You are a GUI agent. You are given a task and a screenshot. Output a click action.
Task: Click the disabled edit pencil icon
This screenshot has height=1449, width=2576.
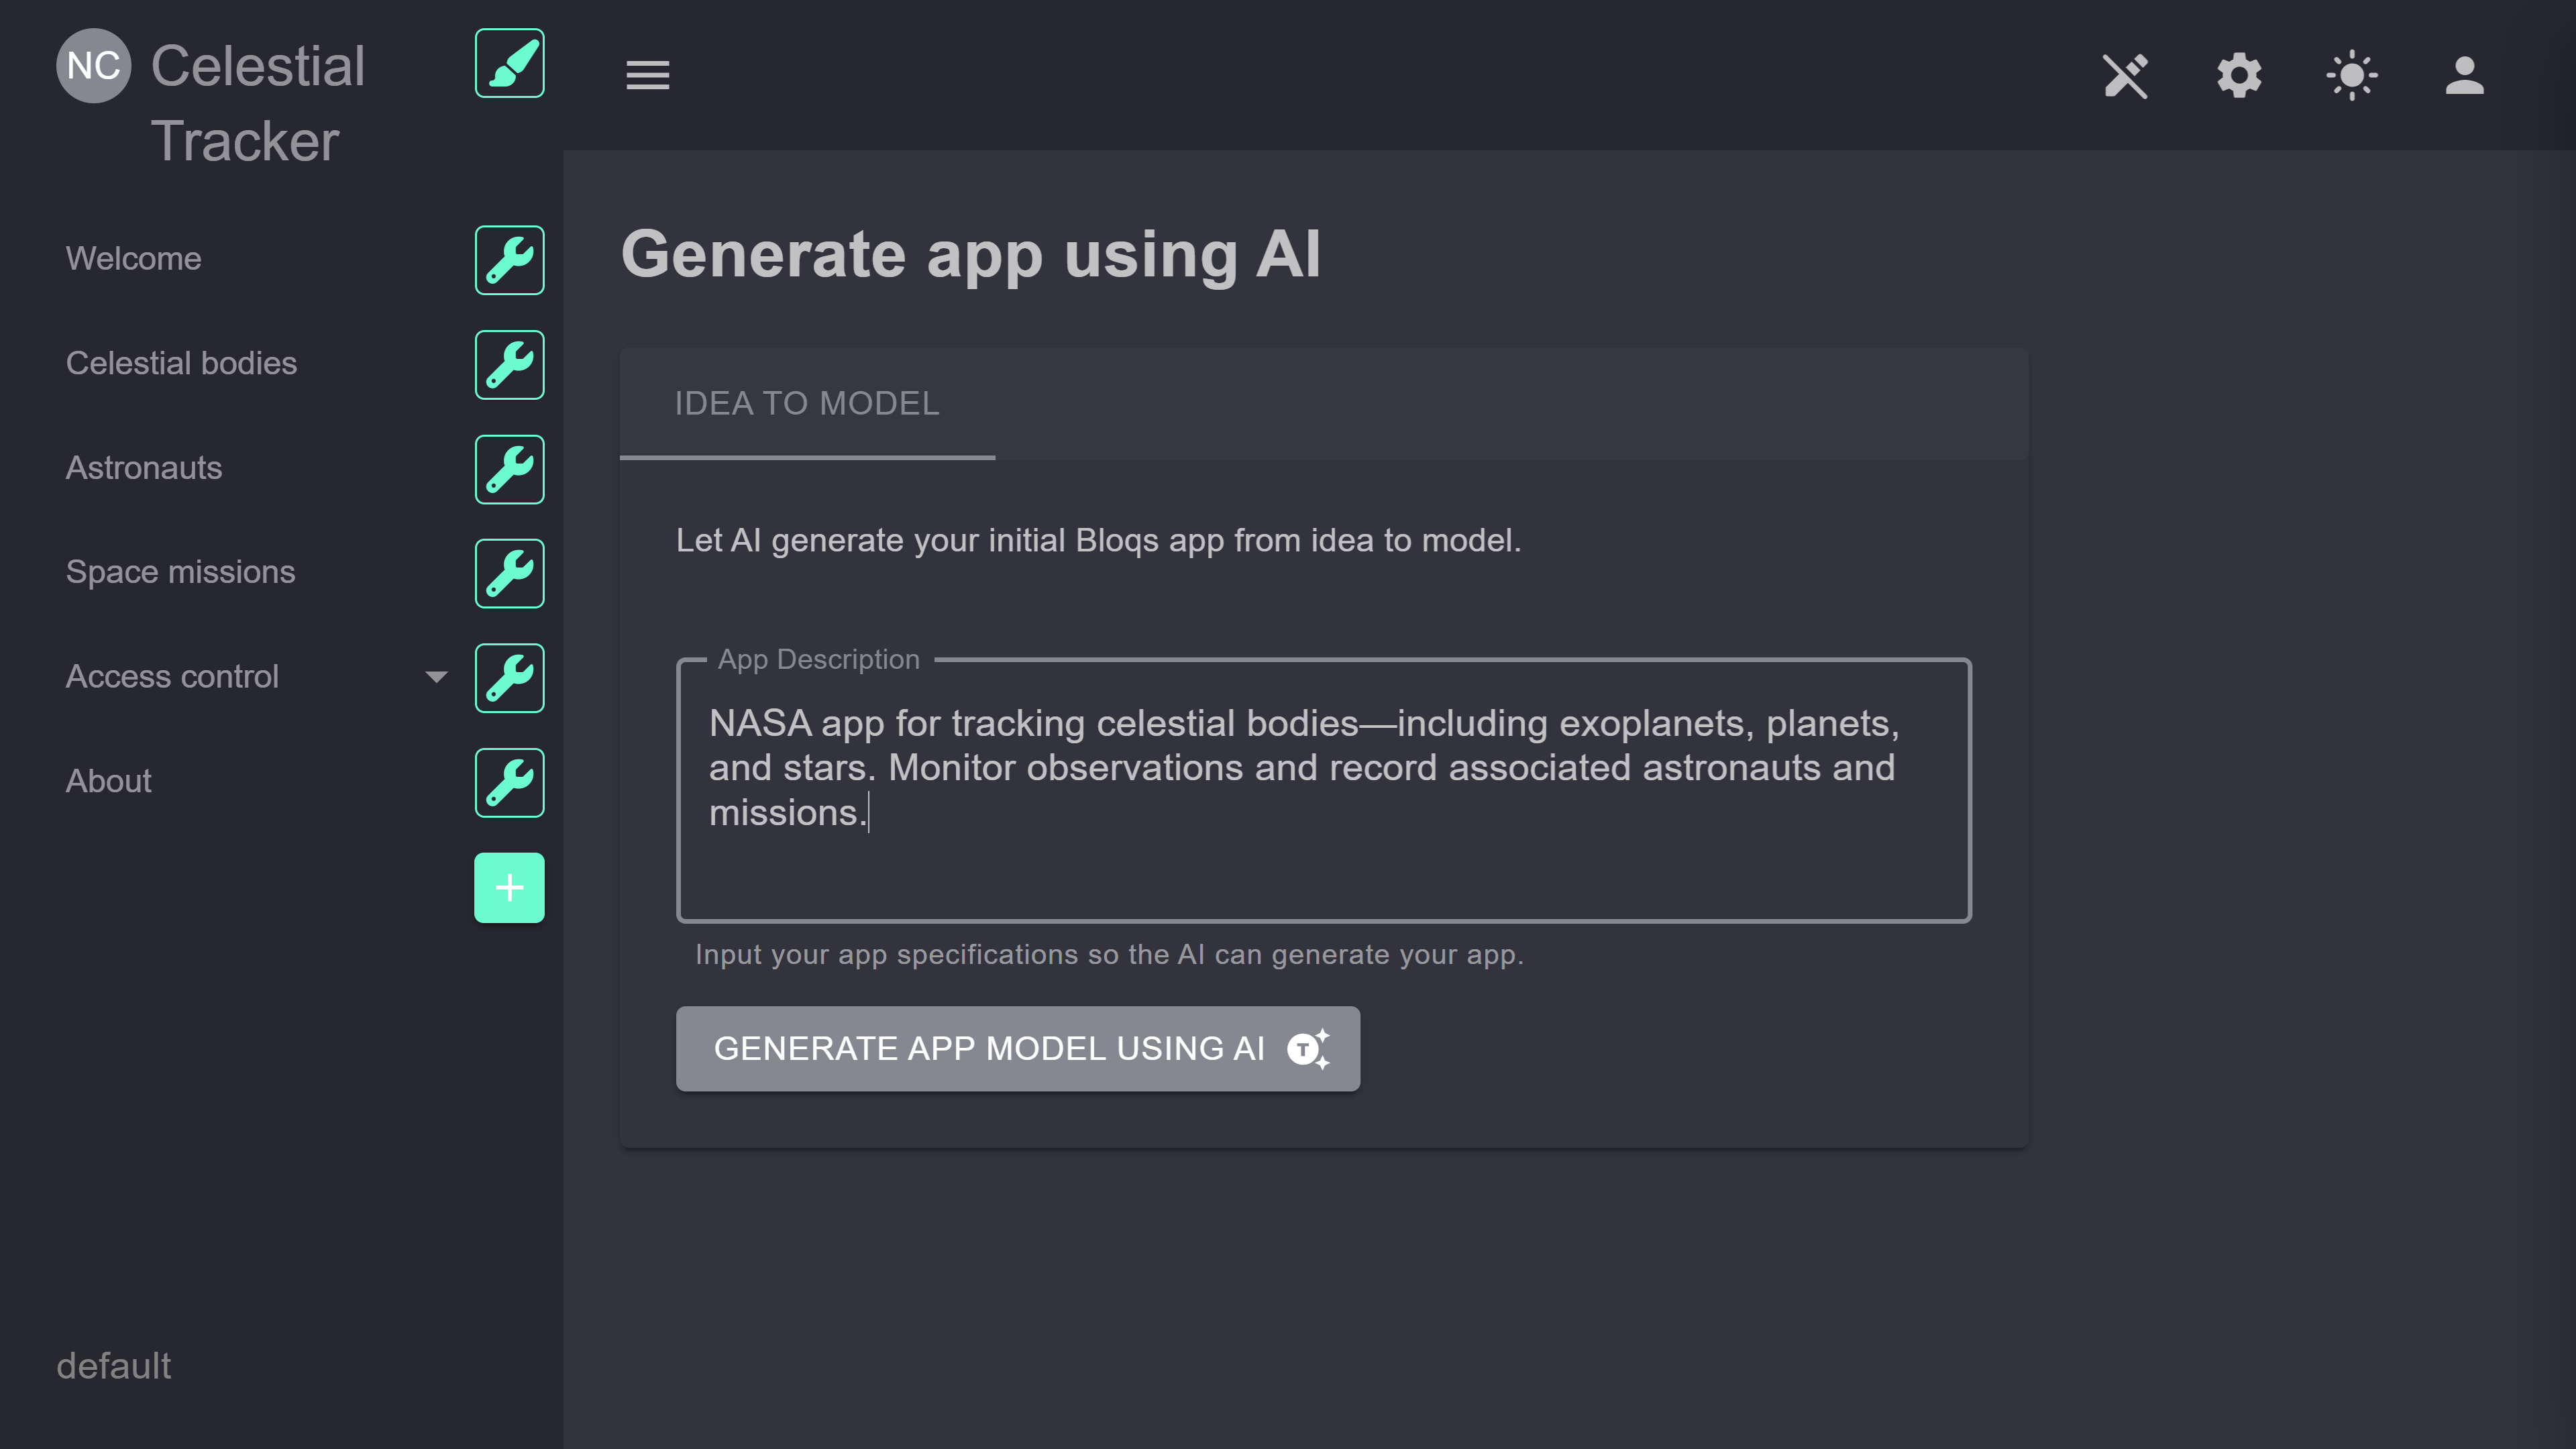click(x=2126, y=75)
